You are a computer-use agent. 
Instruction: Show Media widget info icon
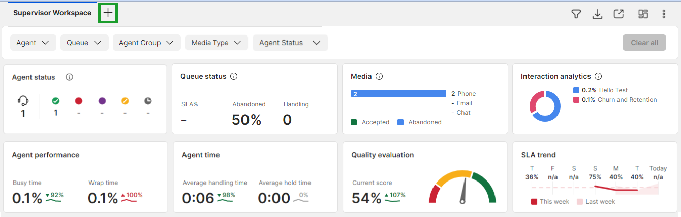[379, 76]
